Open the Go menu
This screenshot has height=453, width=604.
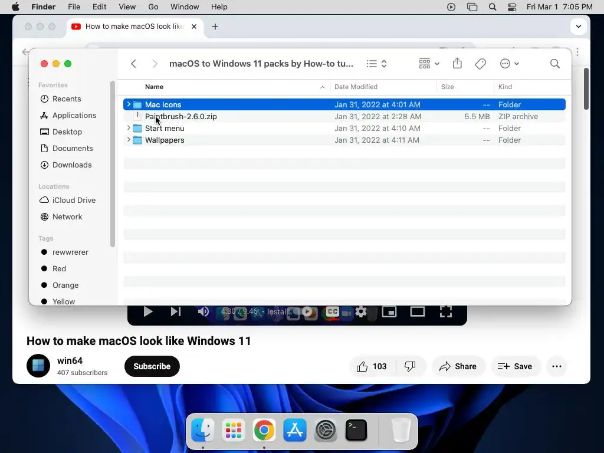pos(153,7)
